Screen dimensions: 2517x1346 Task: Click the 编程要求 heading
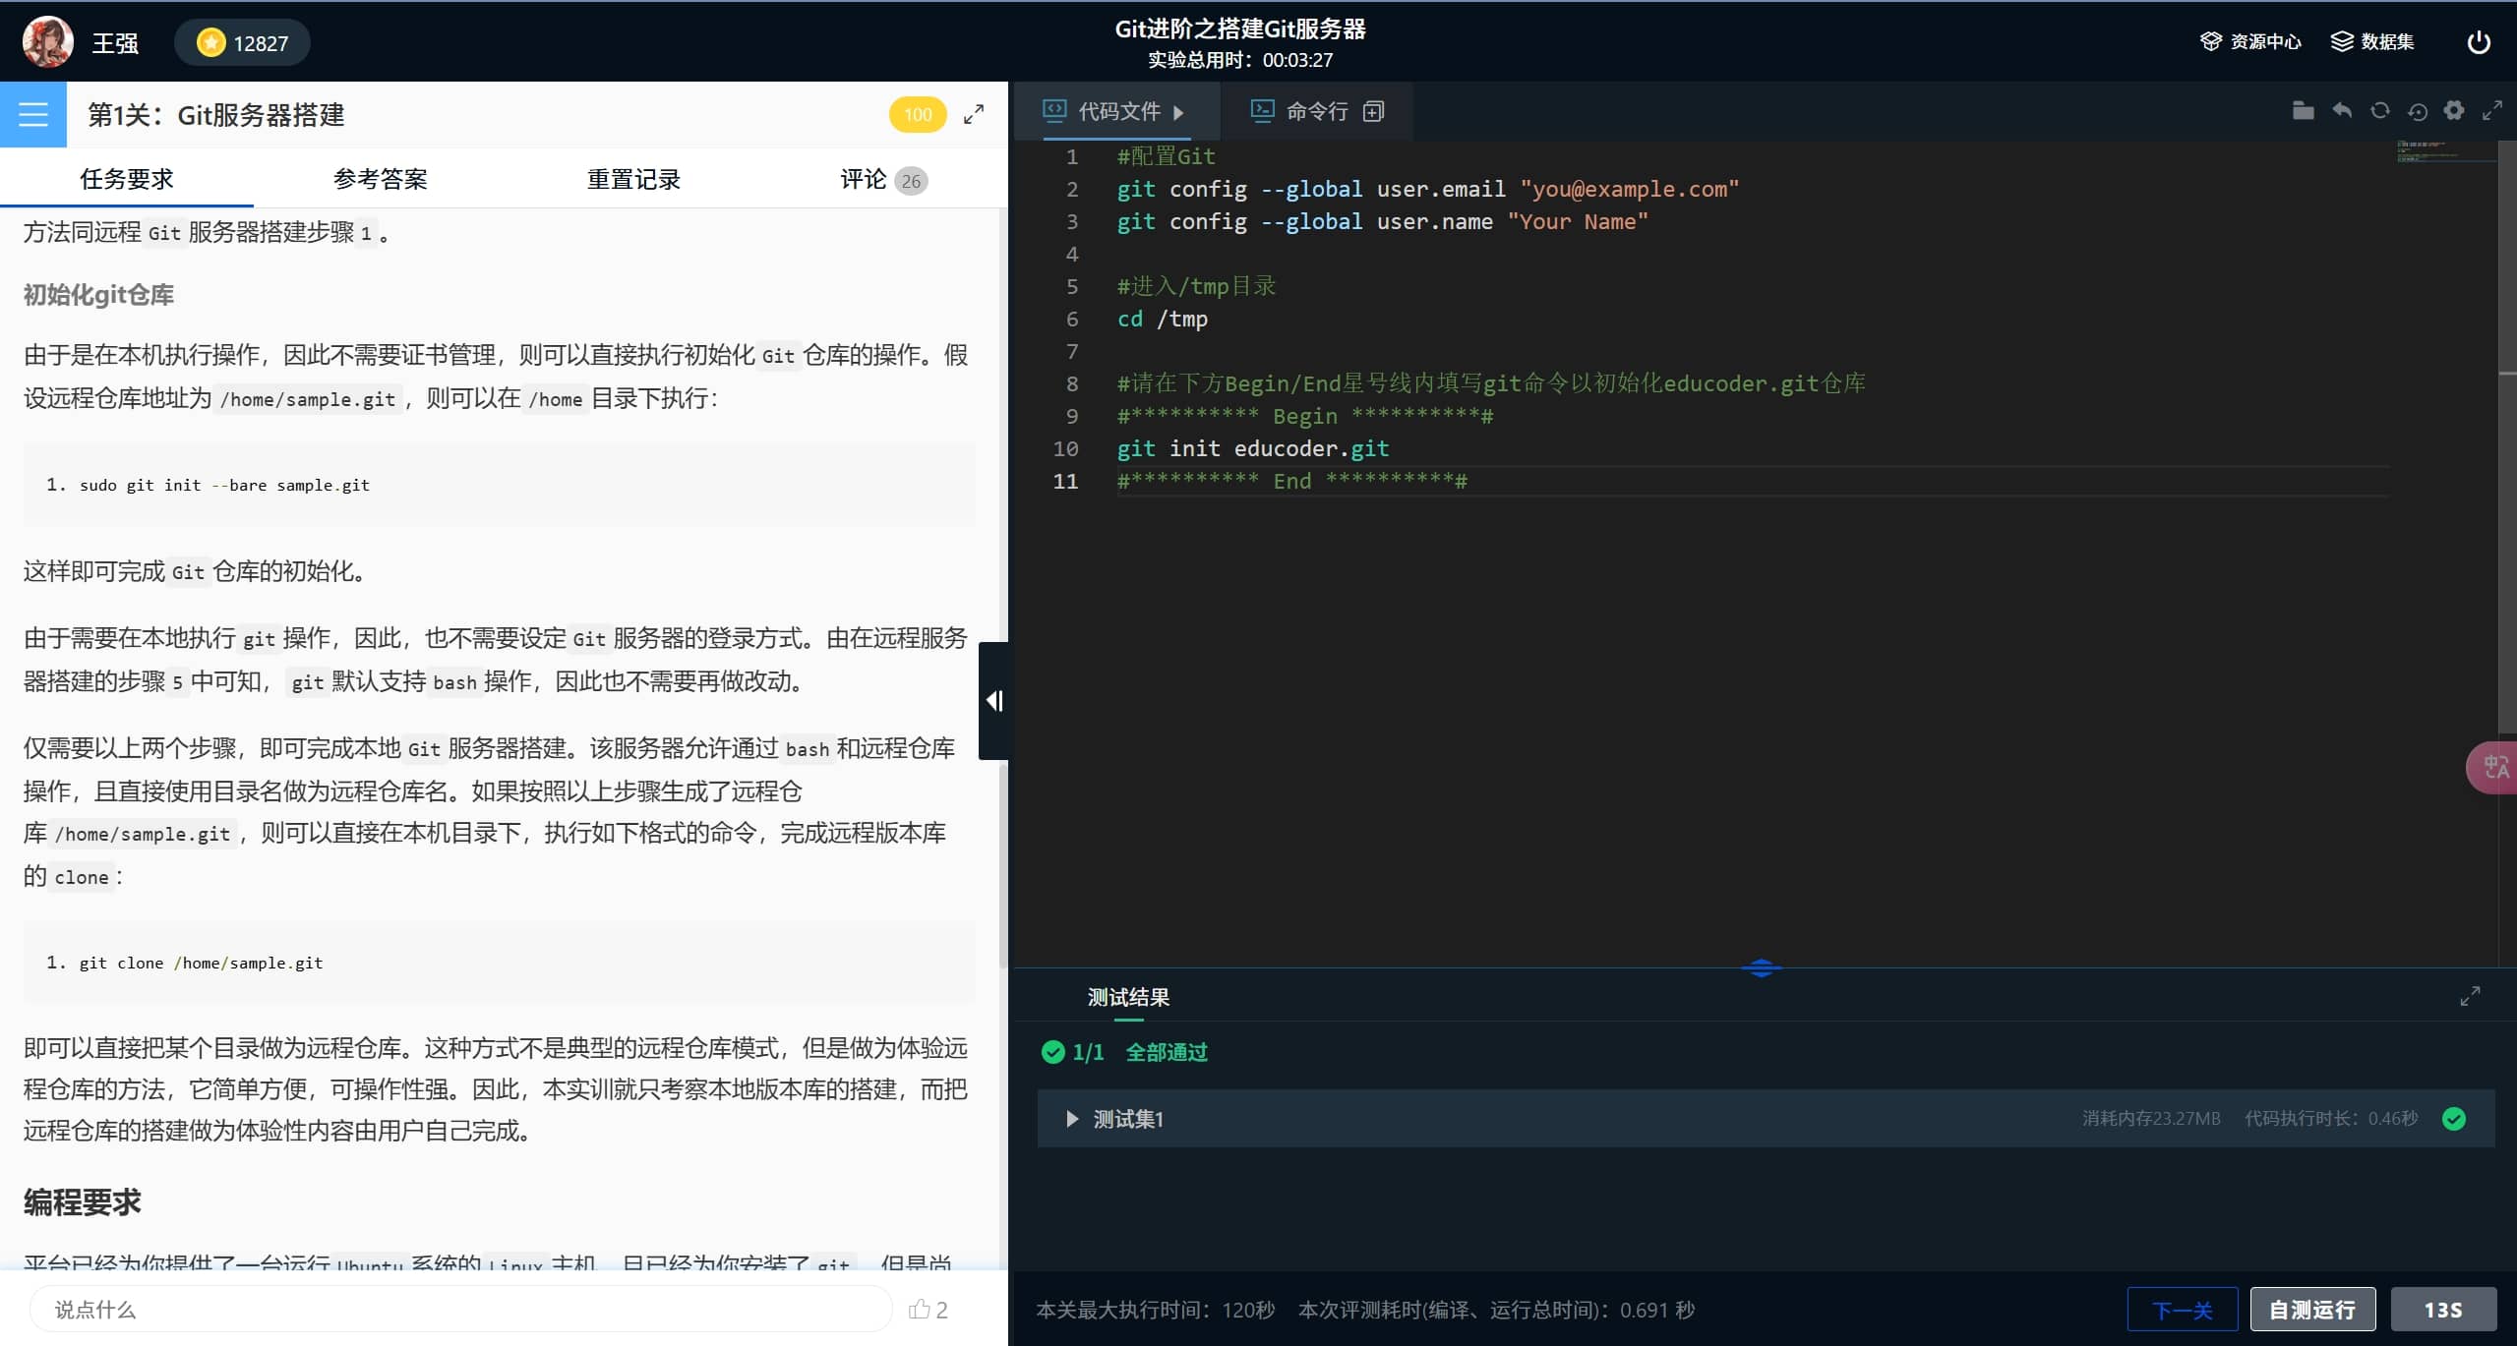point(83,1201)
